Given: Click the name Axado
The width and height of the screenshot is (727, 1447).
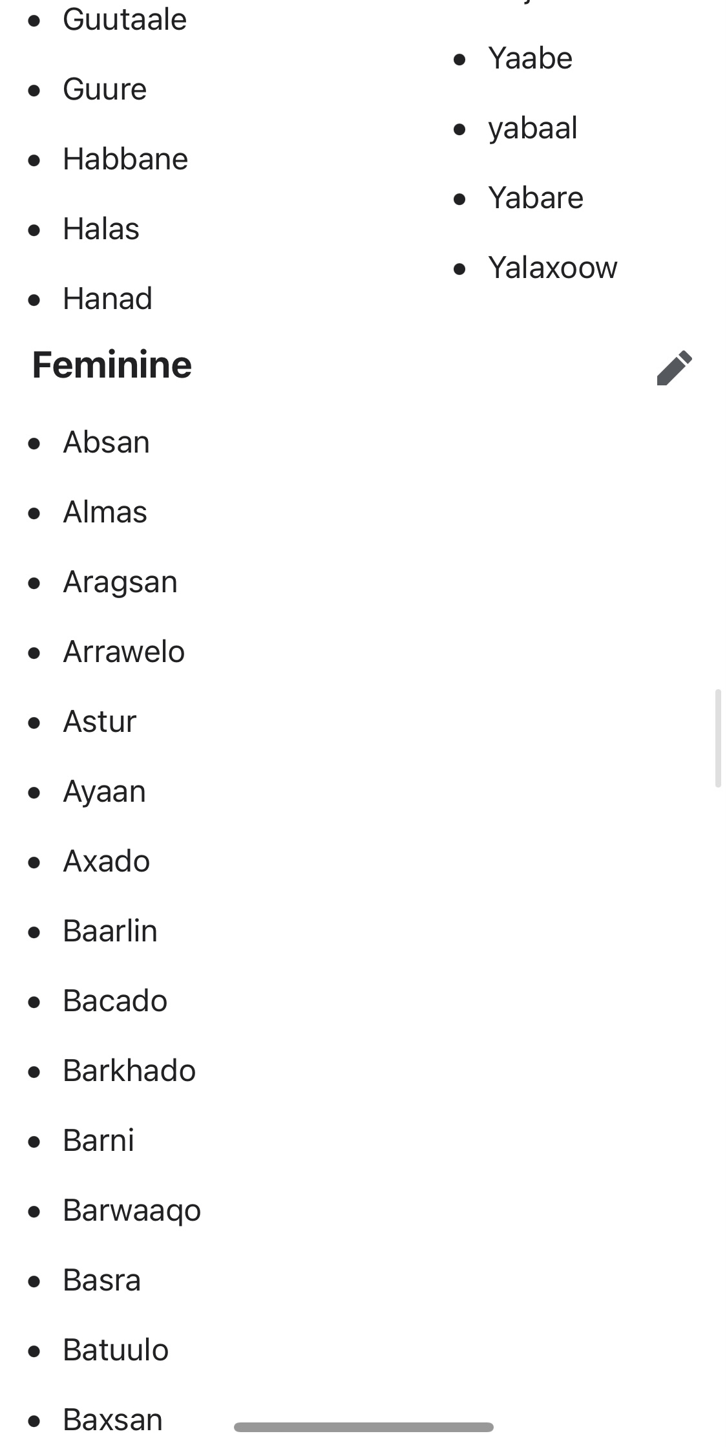Looking at the screenshot, I should (106, 861).
